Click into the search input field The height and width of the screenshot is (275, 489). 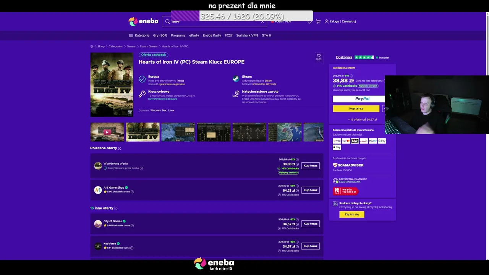pos(215,21)
